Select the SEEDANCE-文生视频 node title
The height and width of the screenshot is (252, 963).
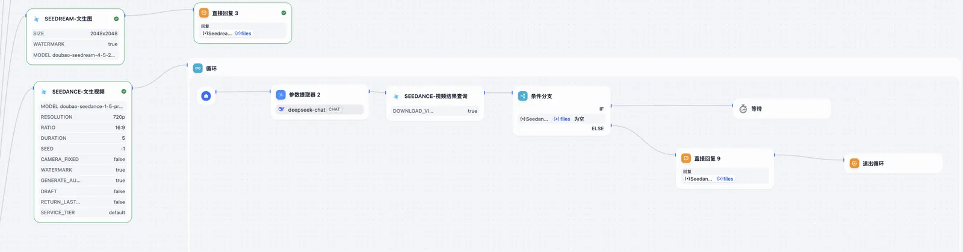click(78, 92)
